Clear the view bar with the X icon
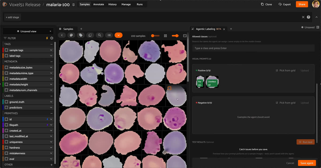Screen dimensions: 321x168 pos(303,17)
